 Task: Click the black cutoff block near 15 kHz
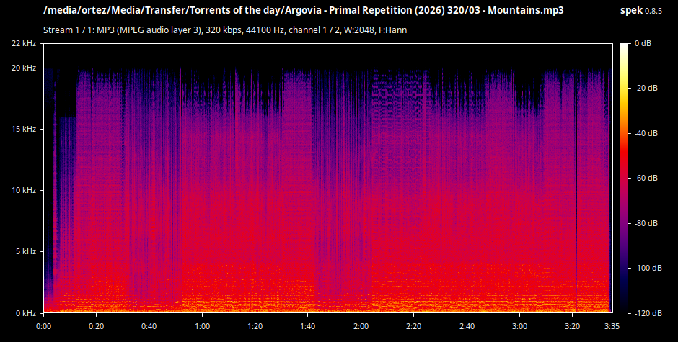[66, 92]
